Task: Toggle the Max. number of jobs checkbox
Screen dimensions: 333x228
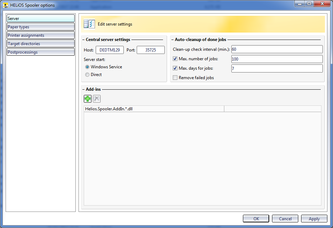Action: coord(175,59)
